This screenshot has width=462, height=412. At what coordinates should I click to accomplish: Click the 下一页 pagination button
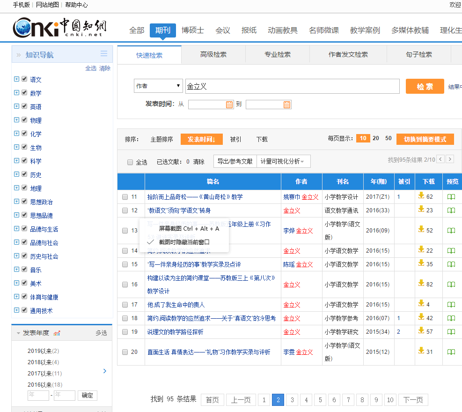click(413, 400)
